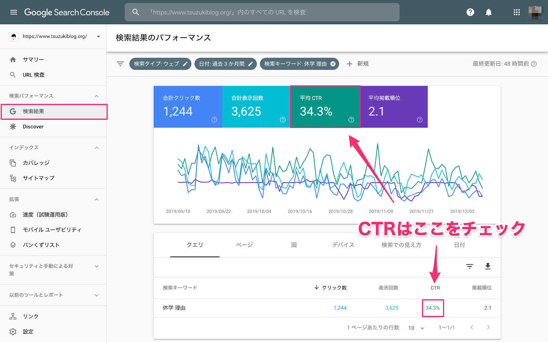
Task: Open 設定 gear icon
Action: tap(13, 332)
